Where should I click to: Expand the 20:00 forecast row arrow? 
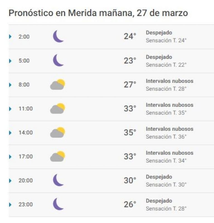click(x=10, y=181)
